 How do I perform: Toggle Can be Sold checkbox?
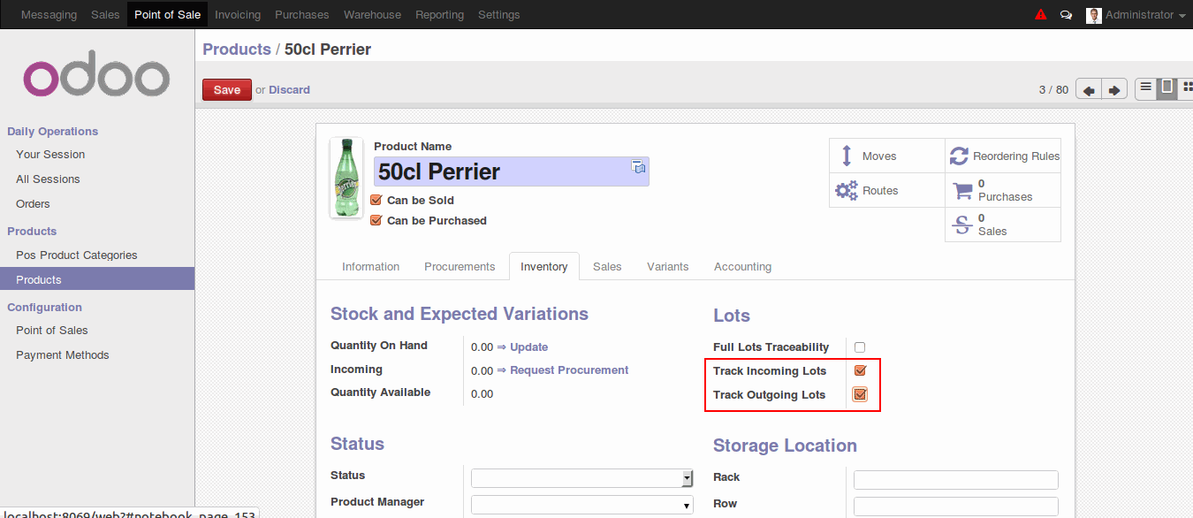(376, 200)
